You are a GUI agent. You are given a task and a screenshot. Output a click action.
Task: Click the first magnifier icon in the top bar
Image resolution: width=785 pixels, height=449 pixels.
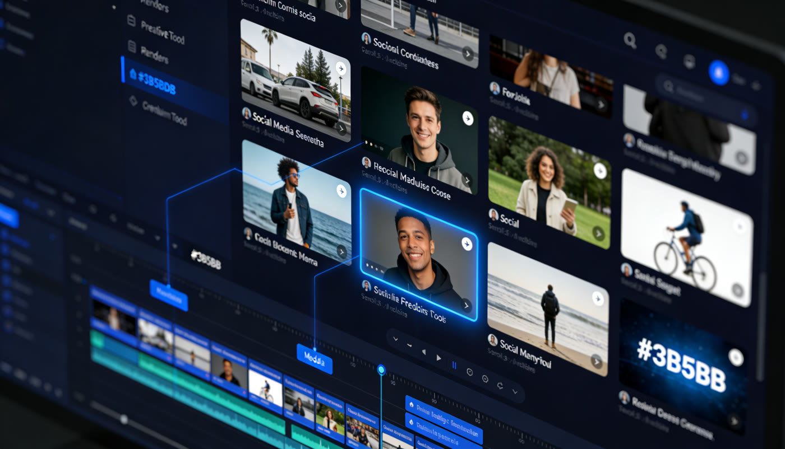630,40
